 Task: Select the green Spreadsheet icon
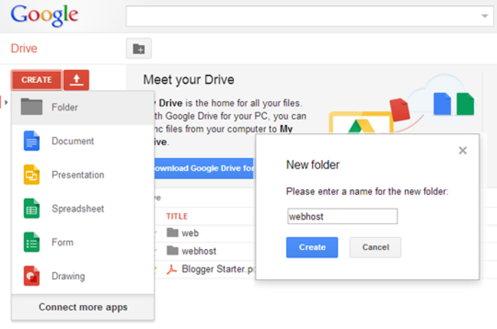coord(31,209)
